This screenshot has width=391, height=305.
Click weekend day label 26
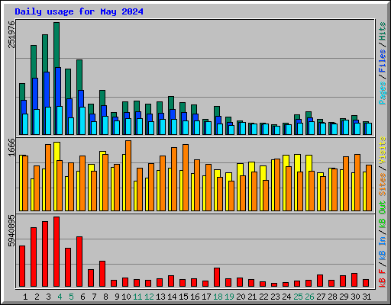(309, 297)
